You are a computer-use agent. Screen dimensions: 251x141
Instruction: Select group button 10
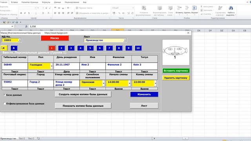click(138, 48)
